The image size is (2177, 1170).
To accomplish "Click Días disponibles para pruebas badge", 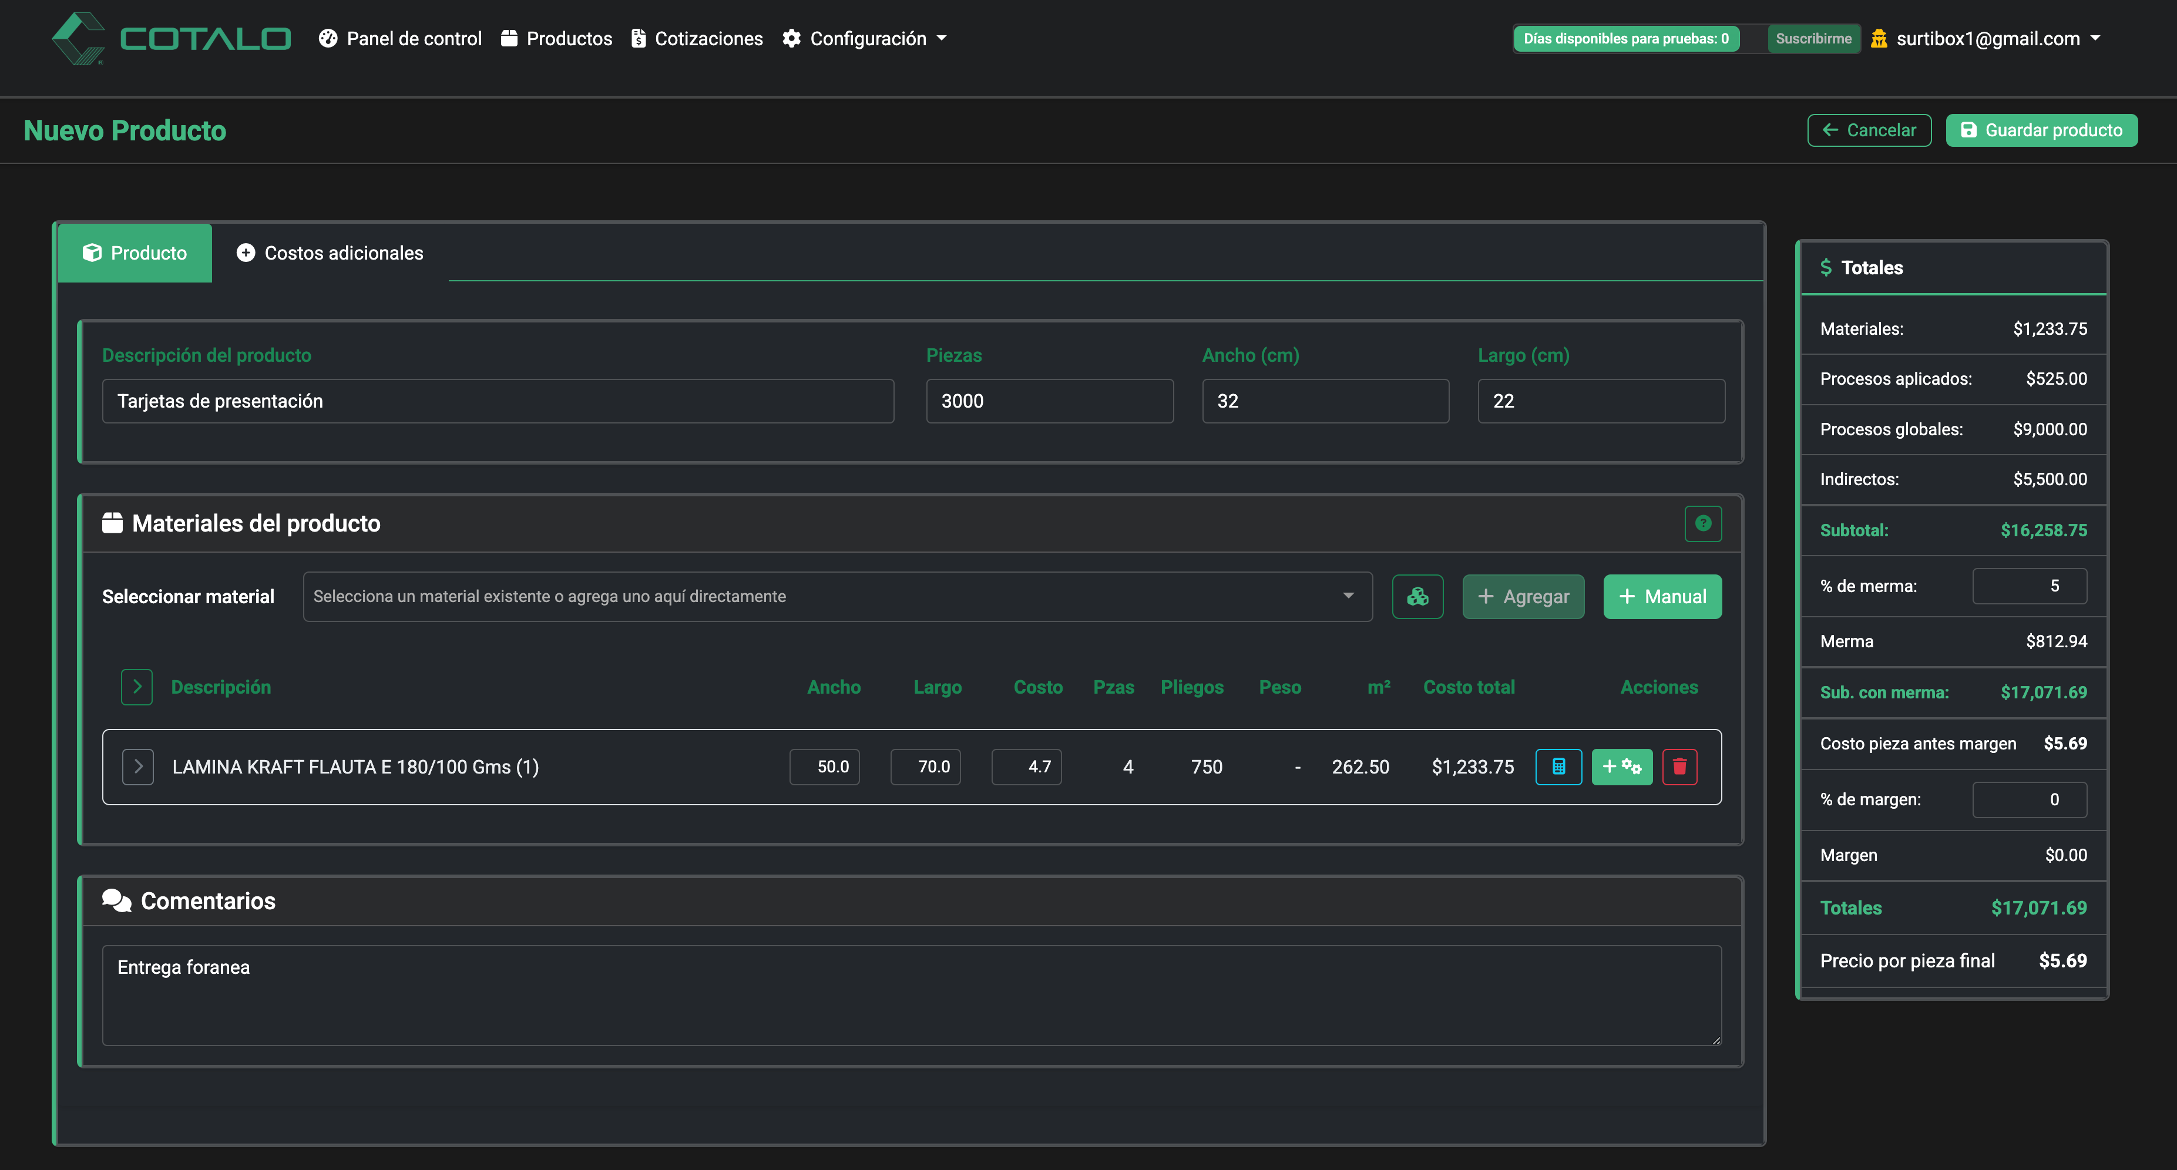I will (1626, 39).
